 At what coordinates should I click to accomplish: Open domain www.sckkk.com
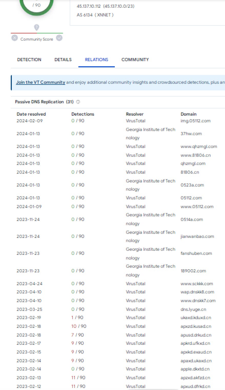click(197, 284)
